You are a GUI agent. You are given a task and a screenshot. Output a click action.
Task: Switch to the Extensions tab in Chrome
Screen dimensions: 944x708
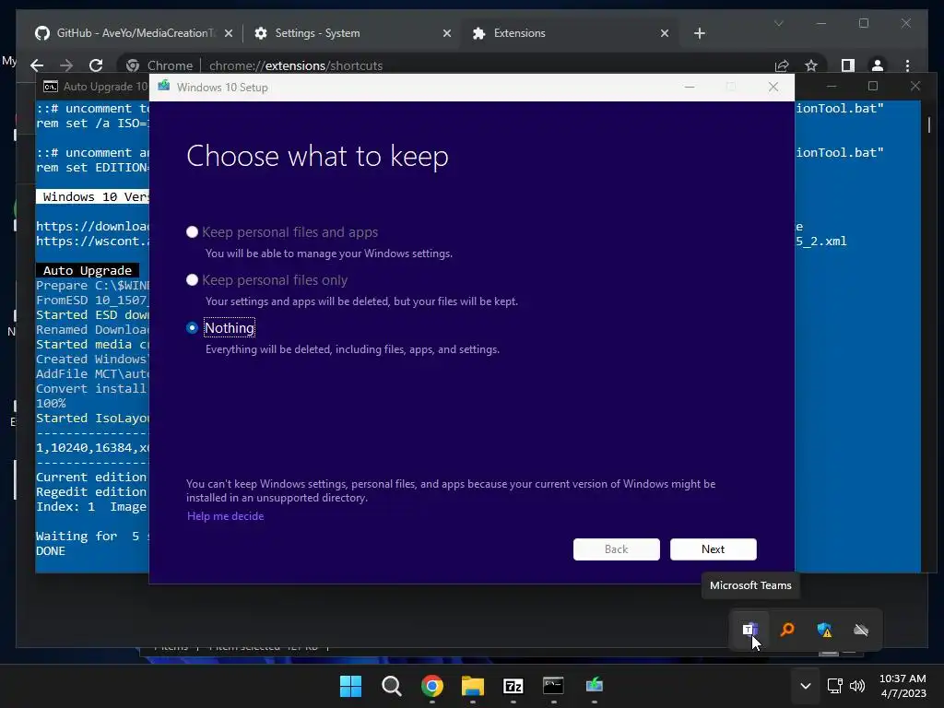tap(520, 33)
